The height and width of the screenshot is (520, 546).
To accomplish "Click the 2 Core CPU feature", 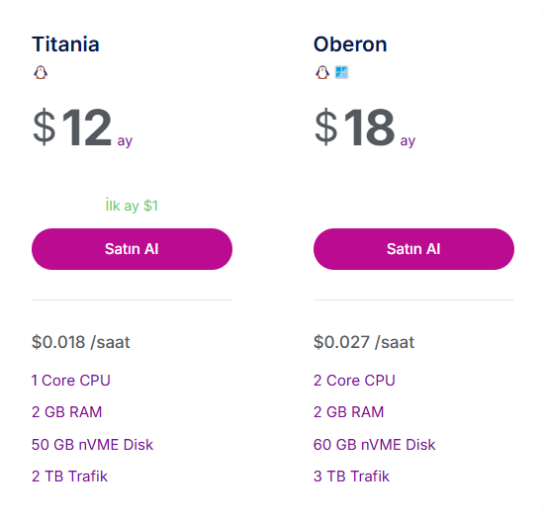I will pos(354,380).
